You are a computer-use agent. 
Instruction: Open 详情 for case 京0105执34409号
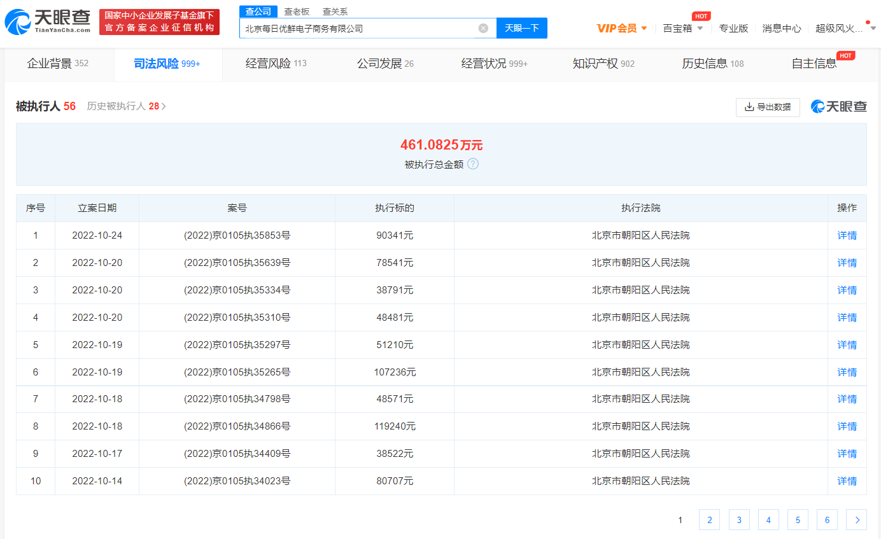pyautogui.click(x=847, y=454)
